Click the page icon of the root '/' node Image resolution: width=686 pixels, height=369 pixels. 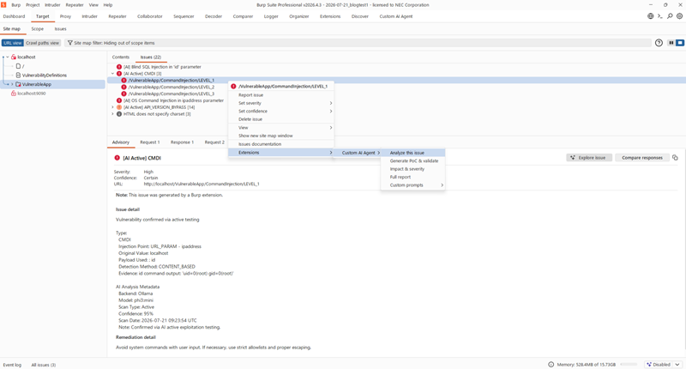pos(18,66)
